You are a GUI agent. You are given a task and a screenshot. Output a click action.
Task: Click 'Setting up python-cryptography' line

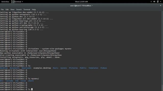pyautogui.click(x=24, y=25)
